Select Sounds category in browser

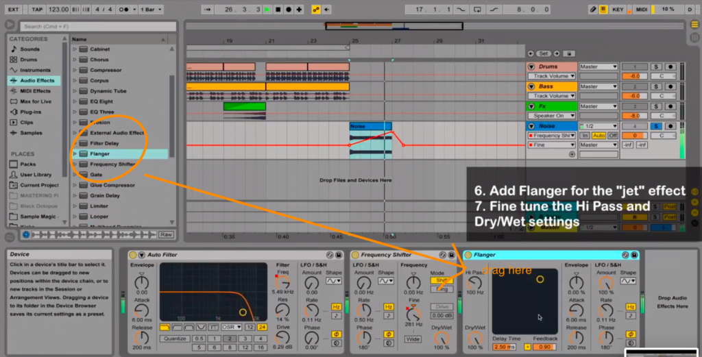click(29, 49)
